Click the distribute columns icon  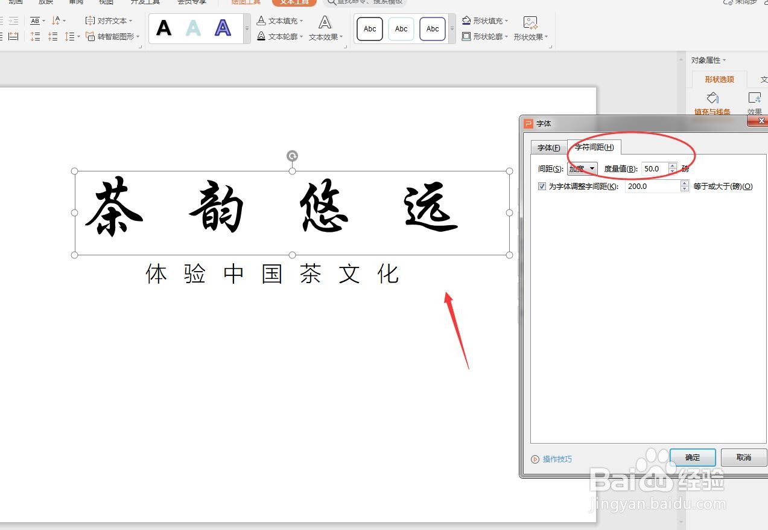[x=13, y=36]
